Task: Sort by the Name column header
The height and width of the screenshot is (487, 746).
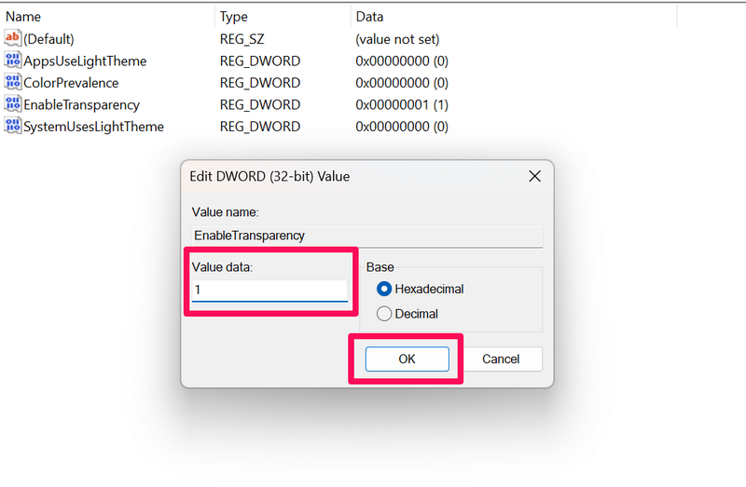Action: (22, 17)
